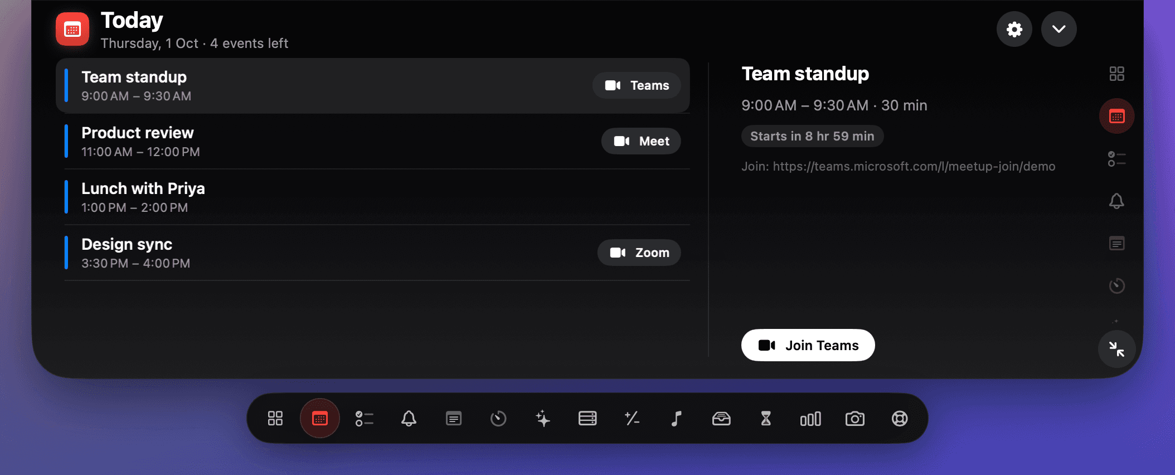Click the 'Thursday, 1 Oct · 4 events left' subtitle
Screen dimensions: 1175x475
pyautogui.click(x=194, y=43)
